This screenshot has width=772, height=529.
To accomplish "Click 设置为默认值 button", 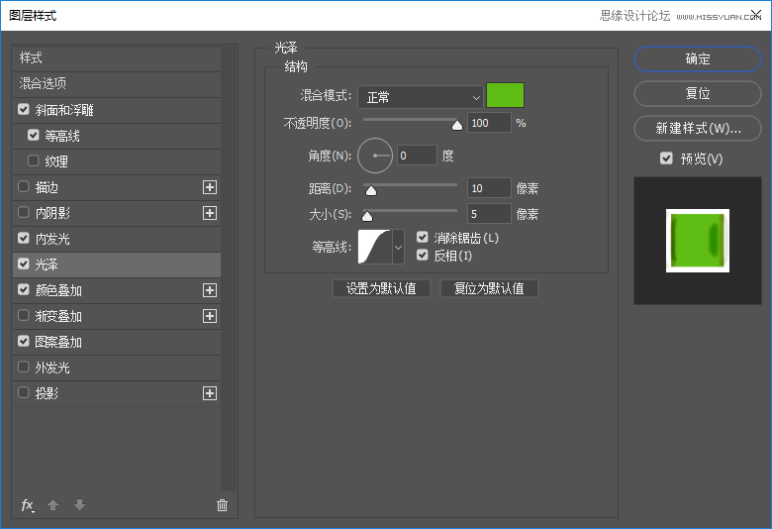I will (x=382, y=288).
